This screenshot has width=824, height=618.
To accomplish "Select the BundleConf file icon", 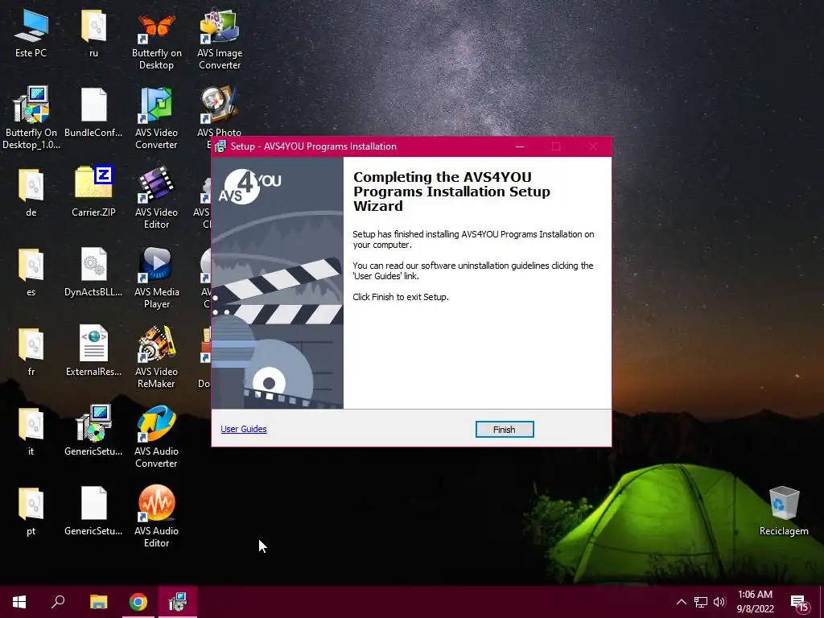I will coord(93,113).
